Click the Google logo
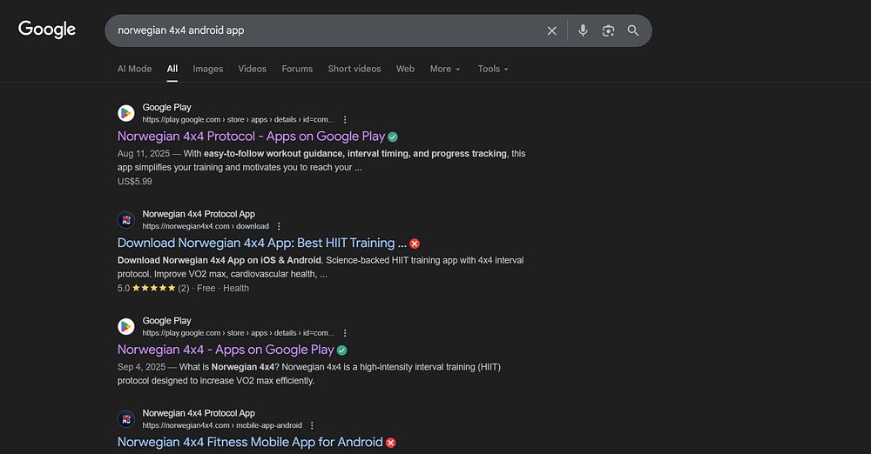Viewport: 871px width, 454px height. (x=47, y=30)
